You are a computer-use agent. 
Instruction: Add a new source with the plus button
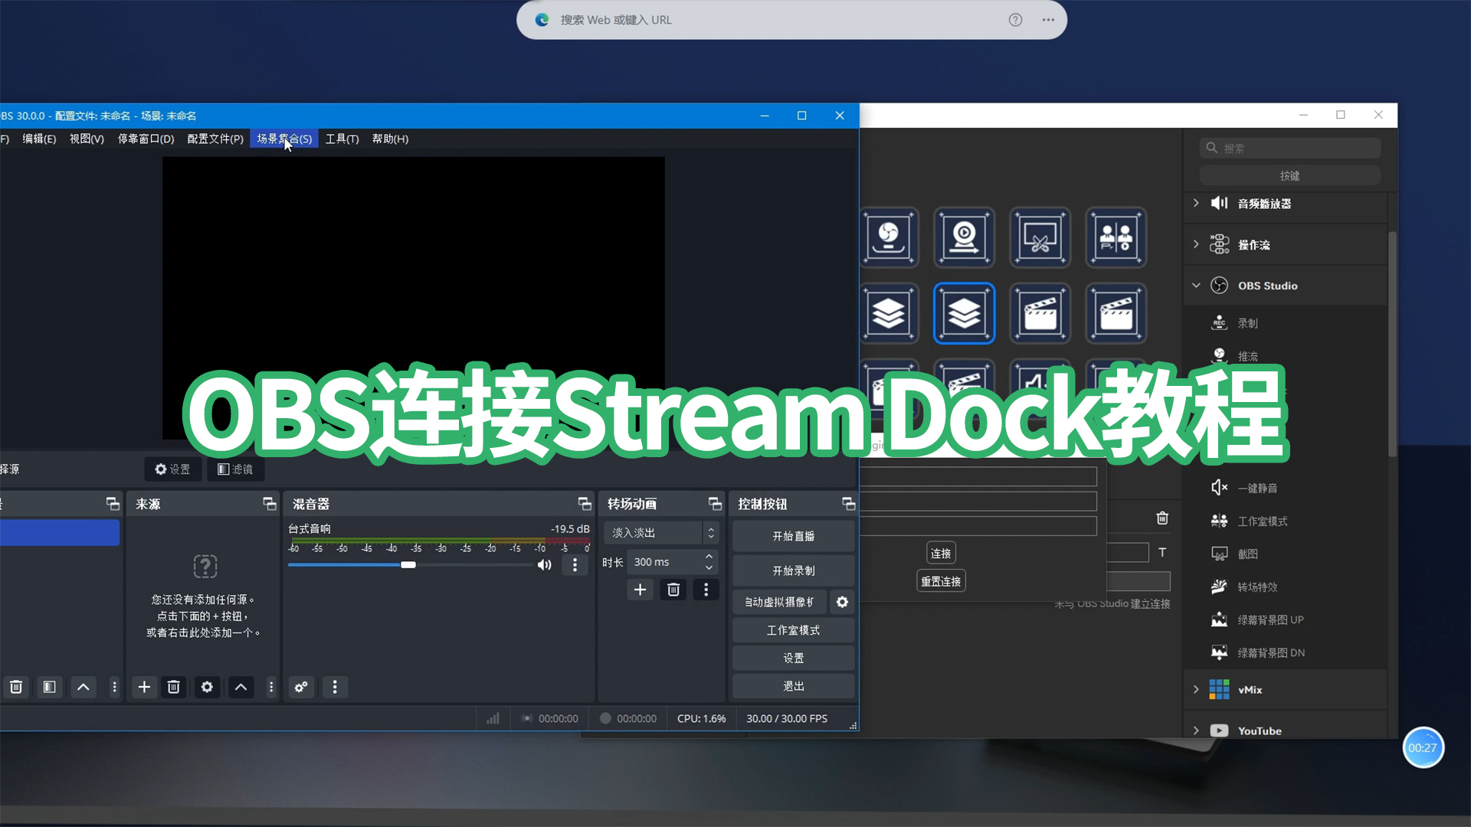(x=144, y=687)
